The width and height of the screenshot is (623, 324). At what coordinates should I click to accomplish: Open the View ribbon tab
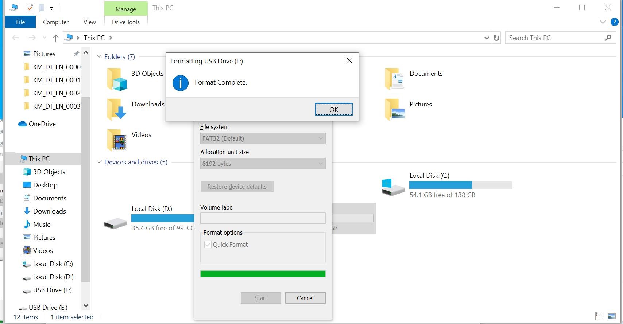(x=89, y=22)
